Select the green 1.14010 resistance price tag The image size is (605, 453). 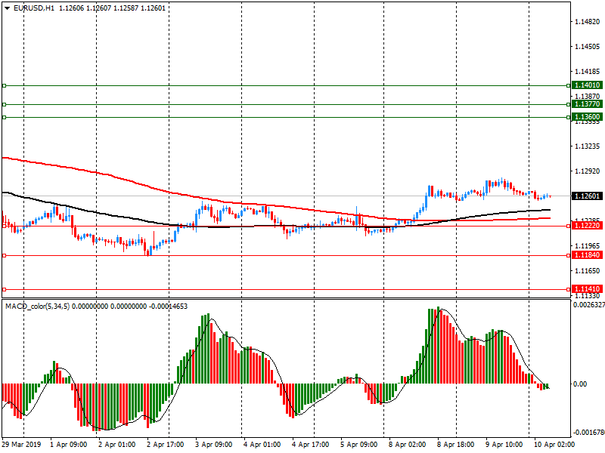tap(587, 85)
